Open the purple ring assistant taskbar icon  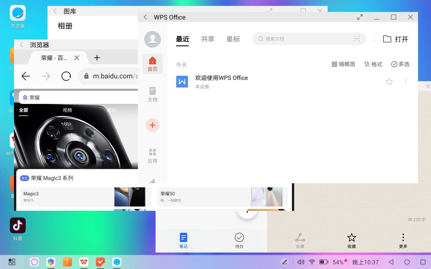(34, 262)
